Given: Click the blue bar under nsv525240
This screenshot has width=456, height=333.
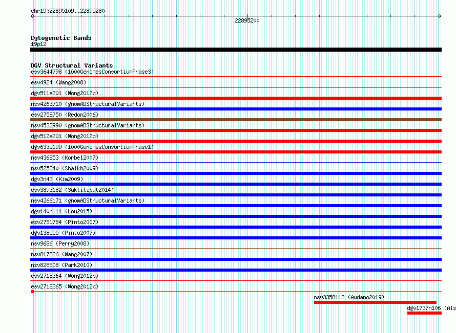Looking at the screenshot, I should click(236, 173).
